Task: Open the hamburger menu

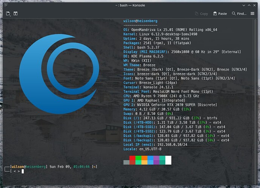Action: coord(252,14)
